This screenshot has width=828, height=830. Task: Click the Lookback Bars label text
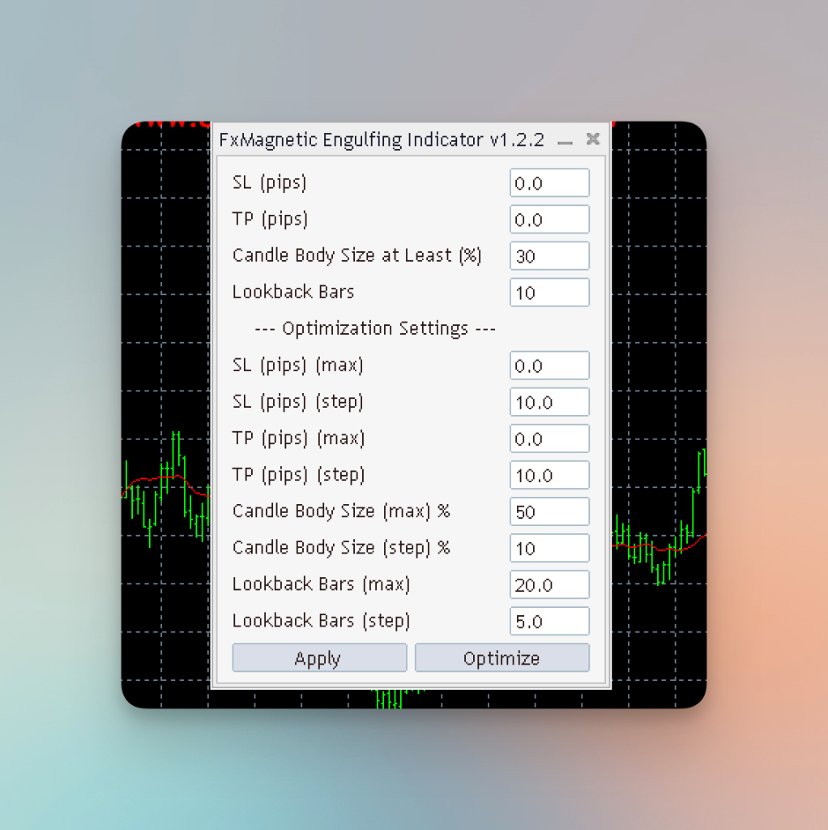point(292,292)
